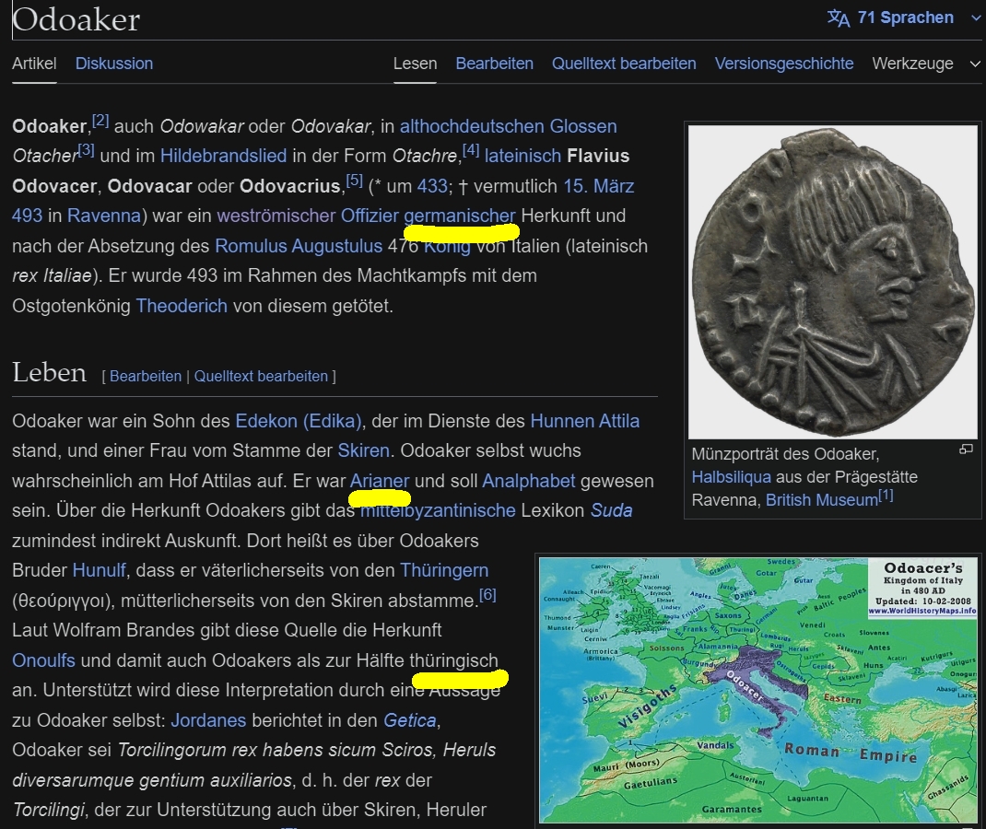Viewport: 986px width, 829px height.
Task: Open the weströmischer link
Action: tap(276, 216)
